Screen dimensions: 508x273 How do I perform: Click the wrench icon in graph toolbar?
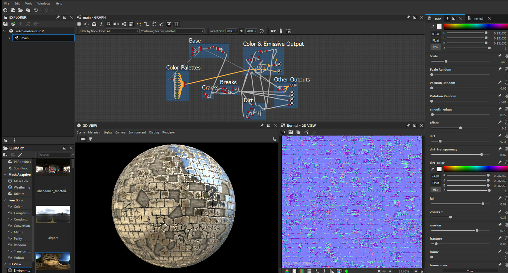pos(161,24)
